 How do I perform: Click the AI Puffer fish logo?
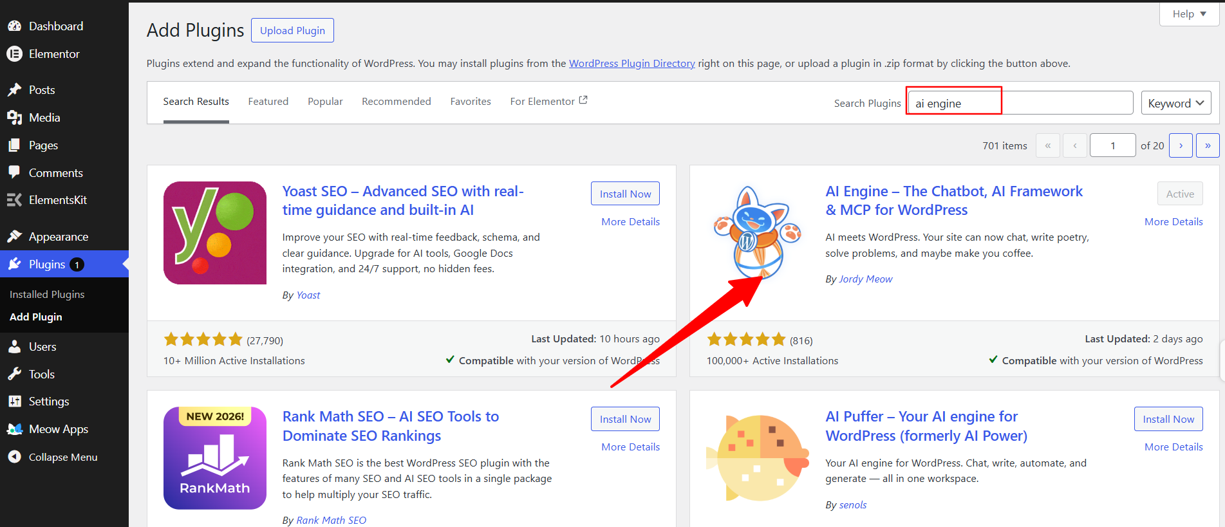tap(758, 458)
